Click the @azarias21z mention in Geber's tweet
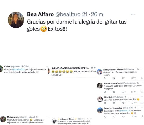 point(18,69)
